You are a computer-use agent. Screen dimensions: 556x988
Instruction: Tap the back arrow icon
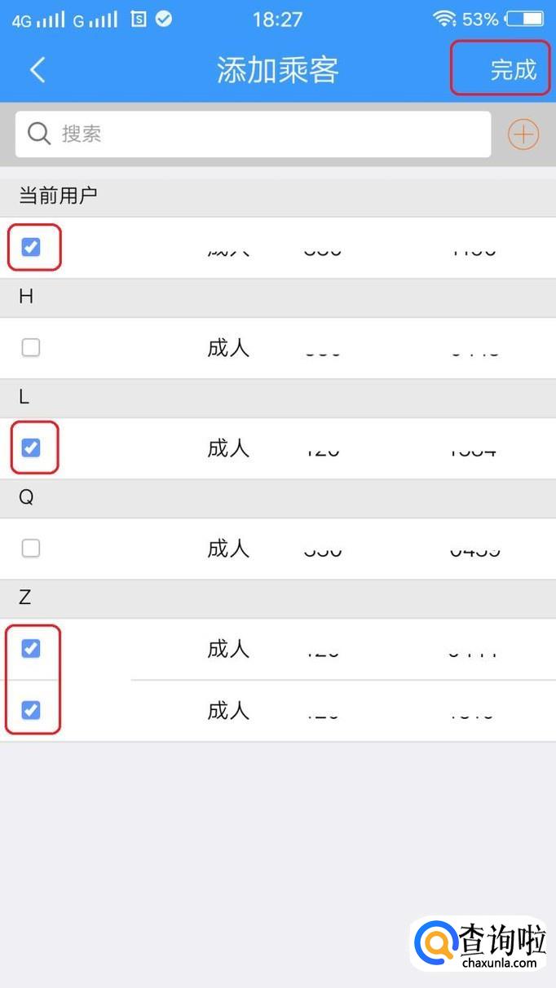pos(38,70)
